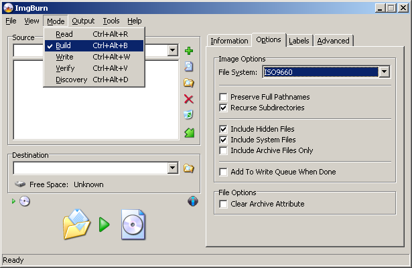Click the Destination browse folder icon
This screenshot has width=412, height=268.
pos(189,168)
